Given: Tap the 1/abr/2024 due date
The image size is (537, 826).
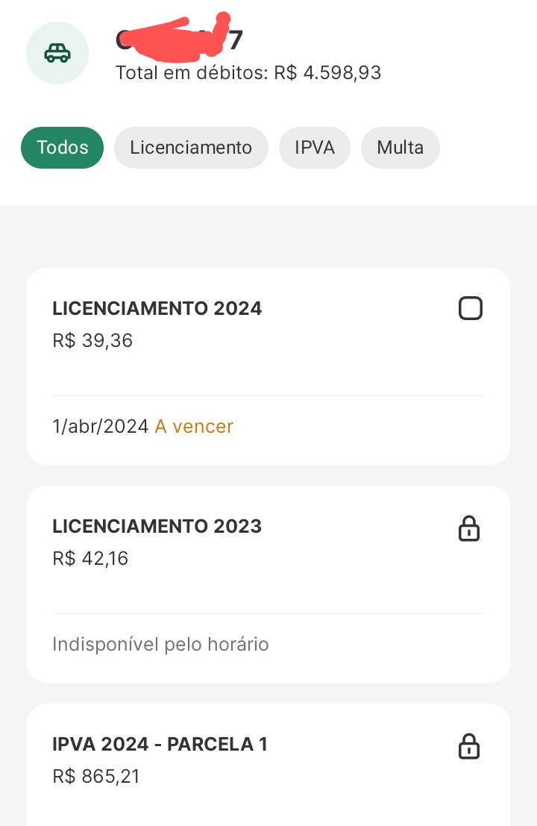Looking at the screenshot, I should coord(101,426).
